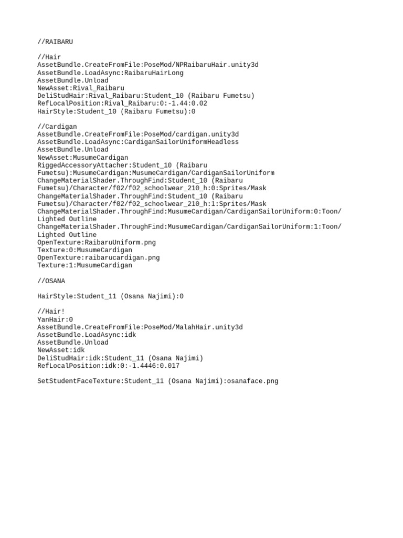Click the PoseMod/cardigan.unity3d line
403x538 pixels.
[138, 134]
